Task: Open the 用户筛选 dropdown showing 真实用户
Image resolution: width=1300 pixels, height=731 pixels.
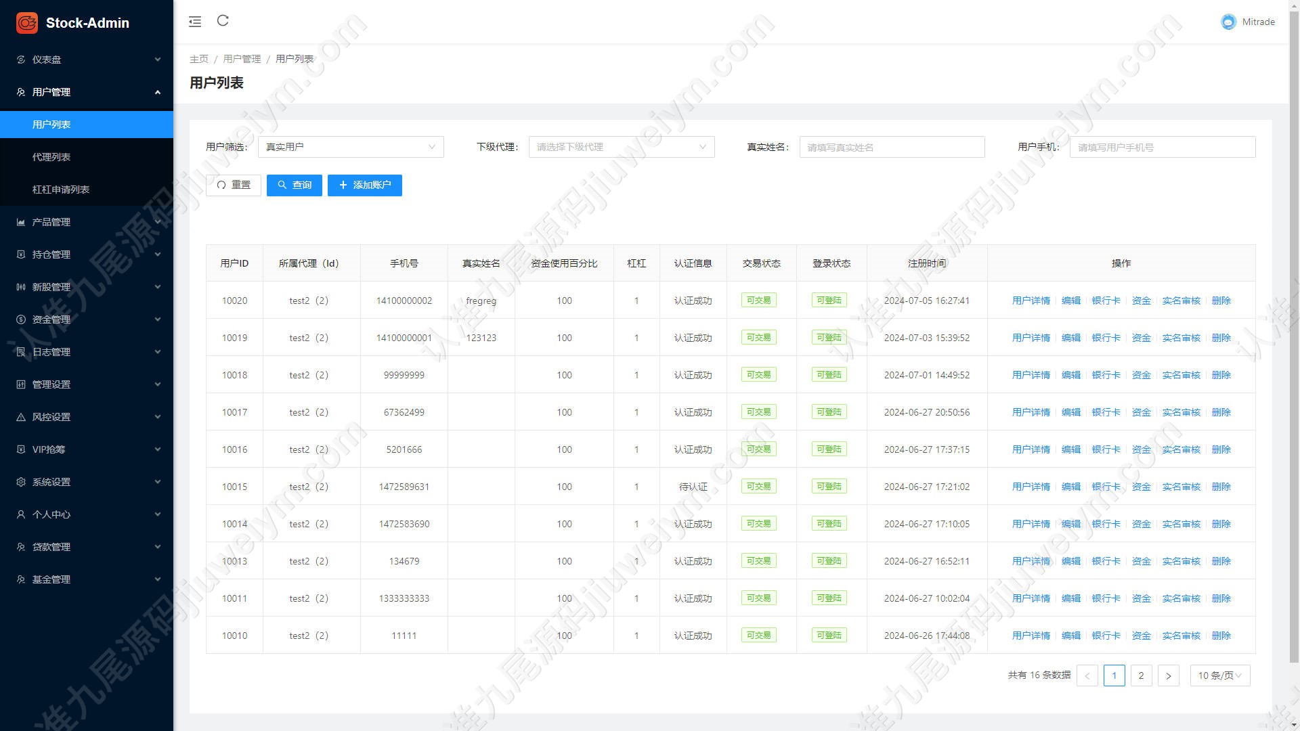Action: pos(351,147)
